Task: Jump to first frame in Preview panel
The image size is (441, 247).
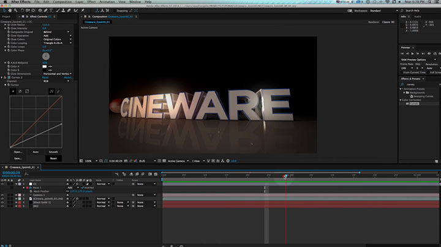Action: pyautogui.click(x=402, y=53)
